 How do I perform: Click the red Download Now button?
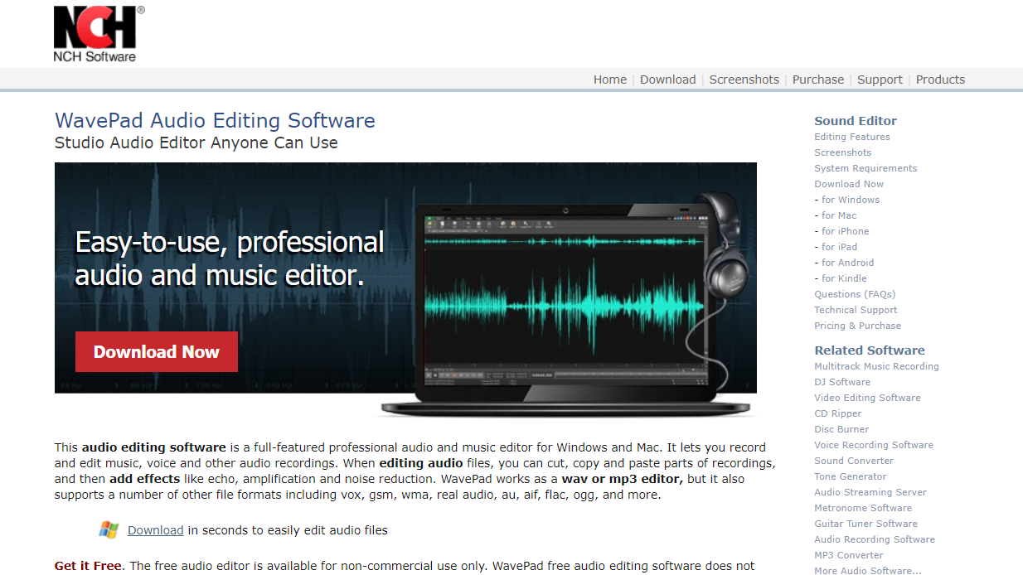157,352
